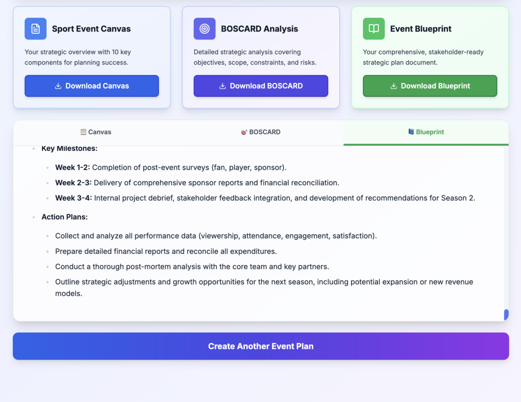Image resolution: width=521 pixels, height=402 pixels.
Task: Click the Action Plans heading
Action: (64, 217)
